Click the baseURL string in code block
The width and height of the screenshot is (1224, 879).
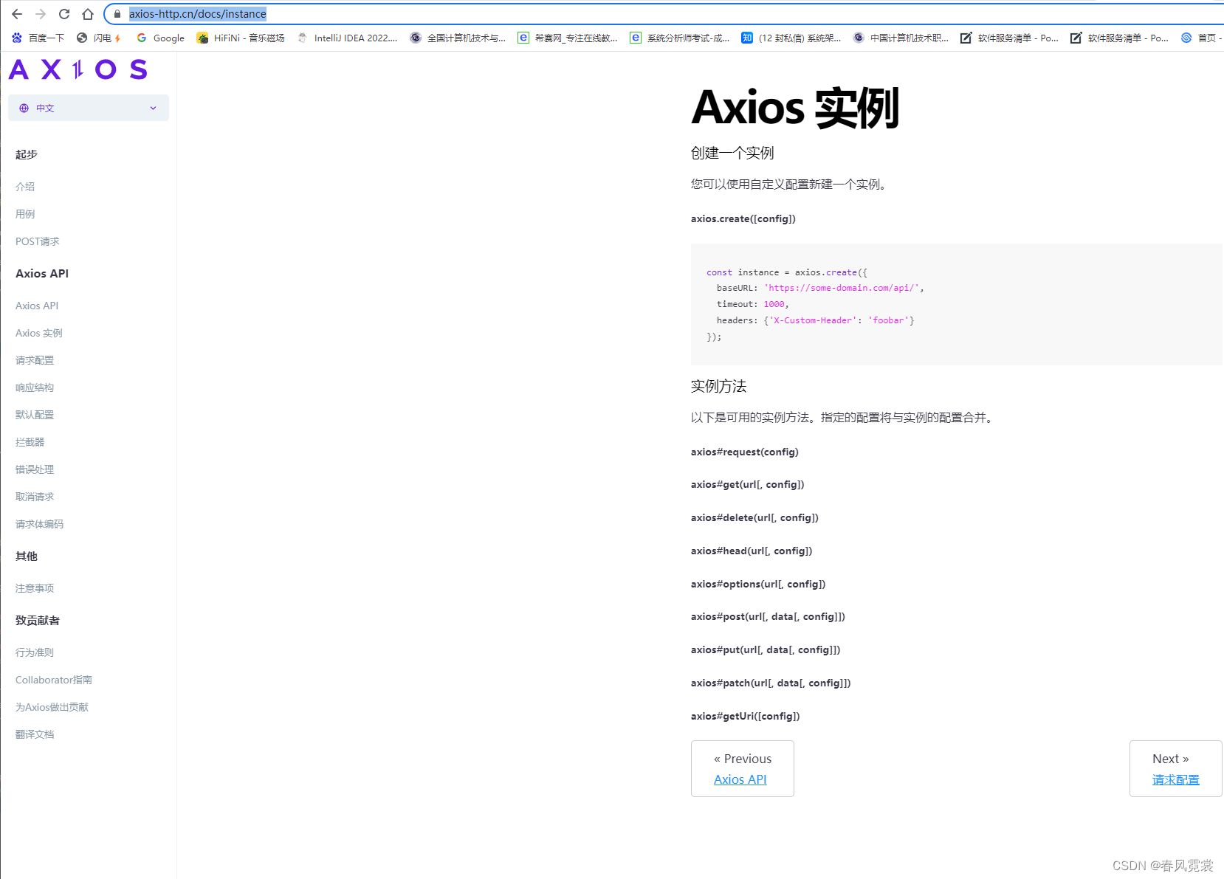point(842,288)
